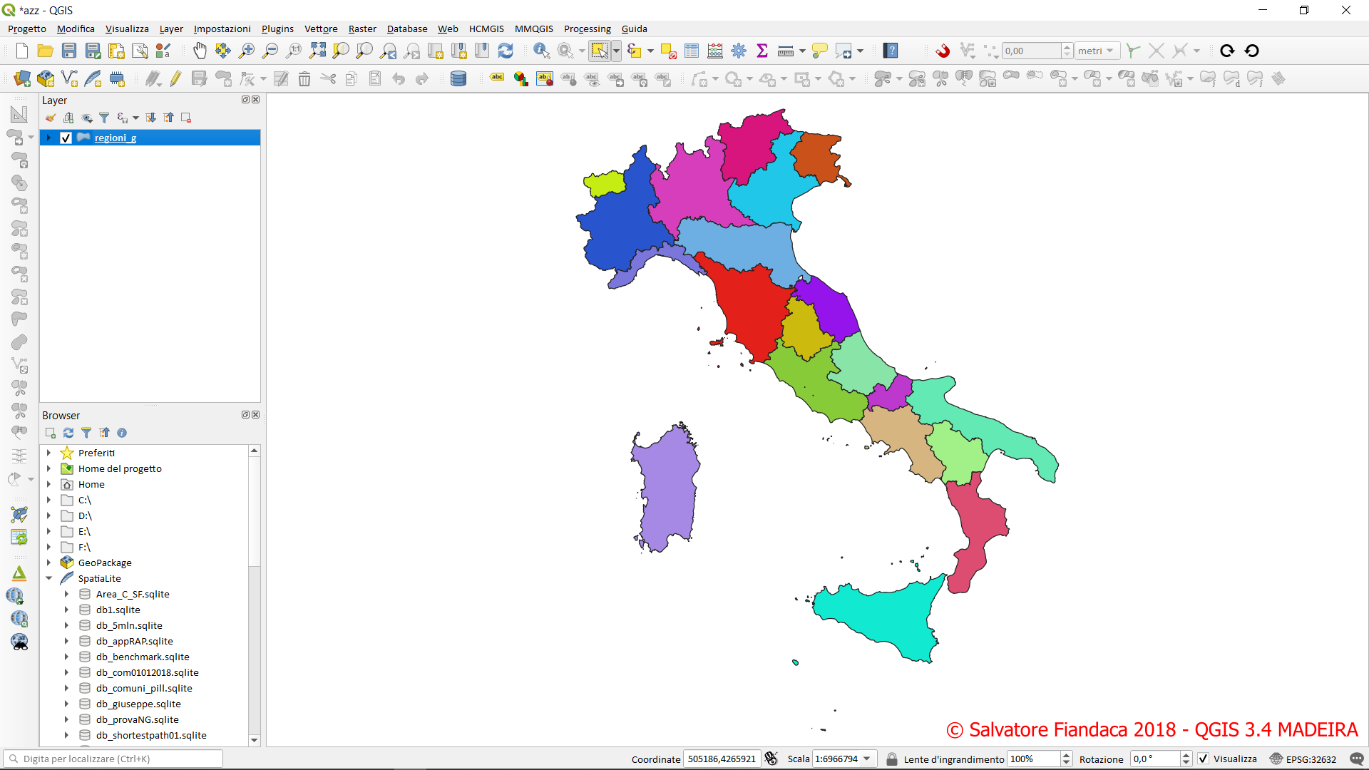Select db_comuni_pill.sqlite in Browser
This screenshot has height=770, width=1369.
[x=144, y=688]
